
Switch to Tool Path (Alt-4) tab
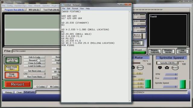[51, 10]
